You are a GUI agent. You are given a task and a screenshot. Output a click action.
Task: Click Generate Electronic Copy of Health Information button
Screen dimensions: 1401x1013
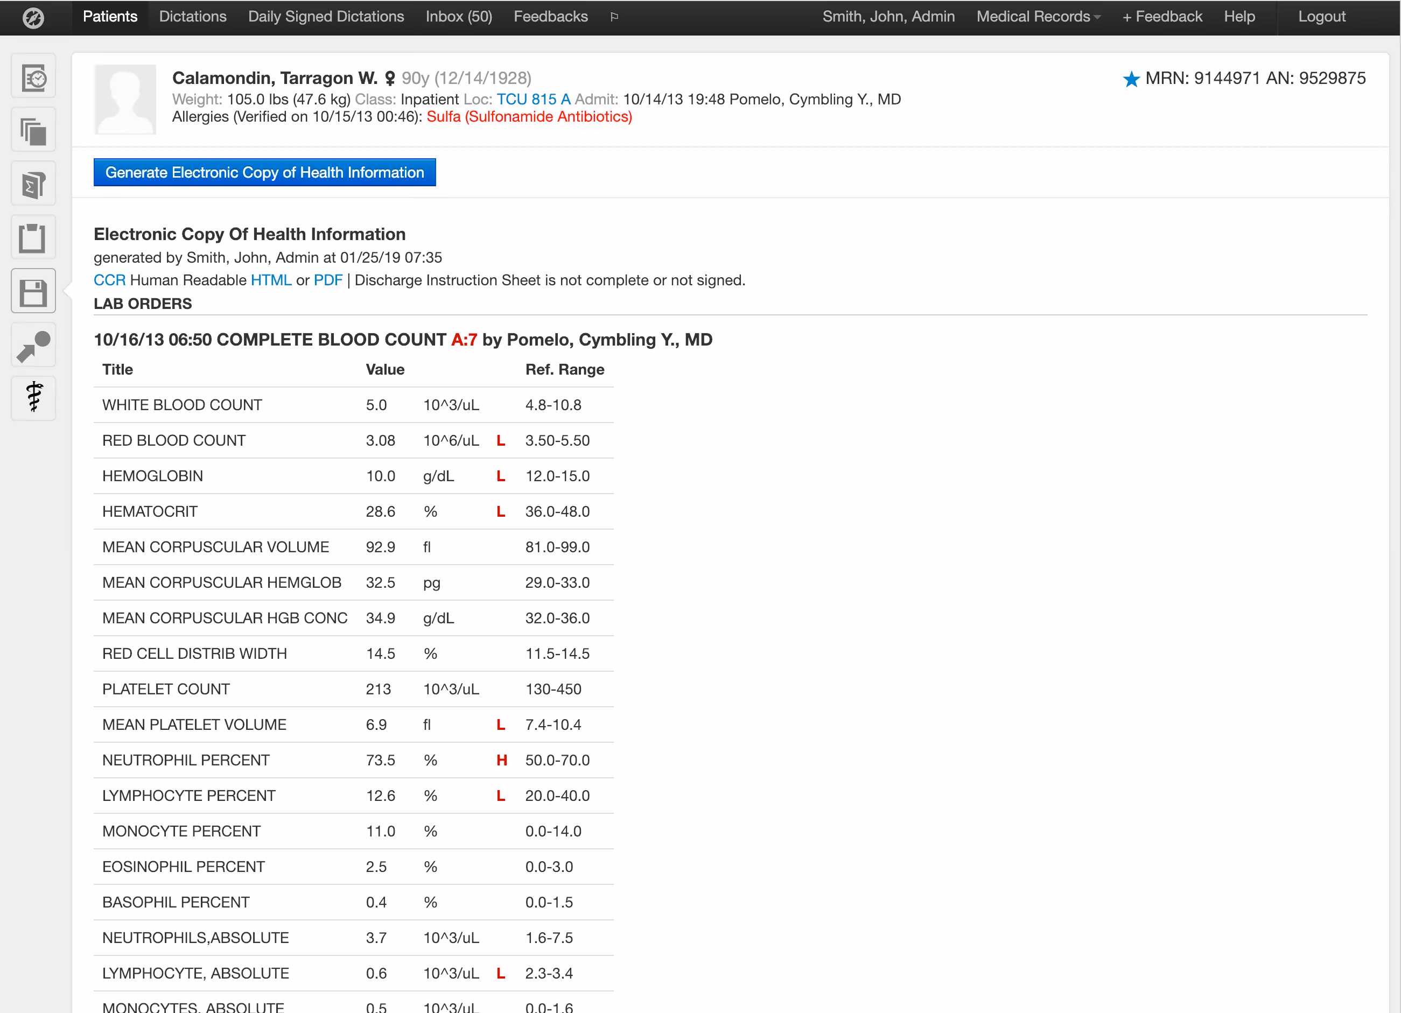(264, 172)
